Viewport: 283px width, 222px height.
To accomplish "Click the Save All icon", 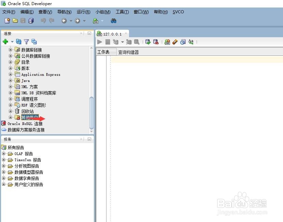I will [31, 21].
